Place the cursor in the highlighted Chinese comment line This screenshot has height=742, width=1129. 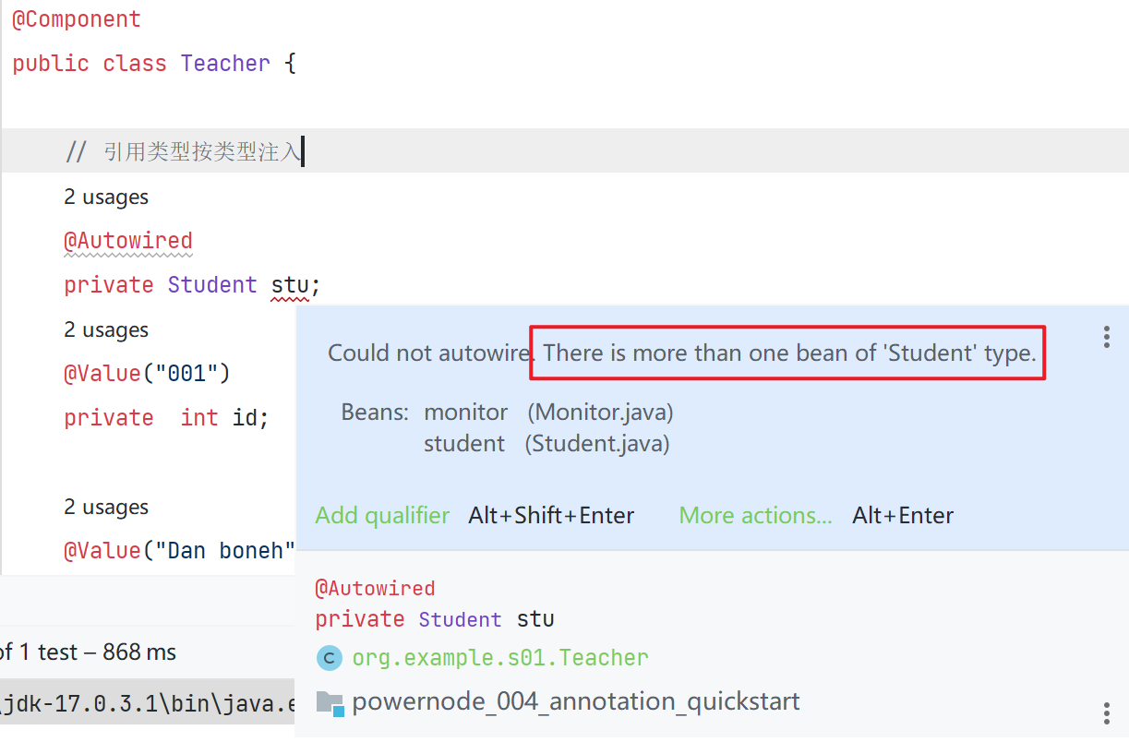coord(203,152)
